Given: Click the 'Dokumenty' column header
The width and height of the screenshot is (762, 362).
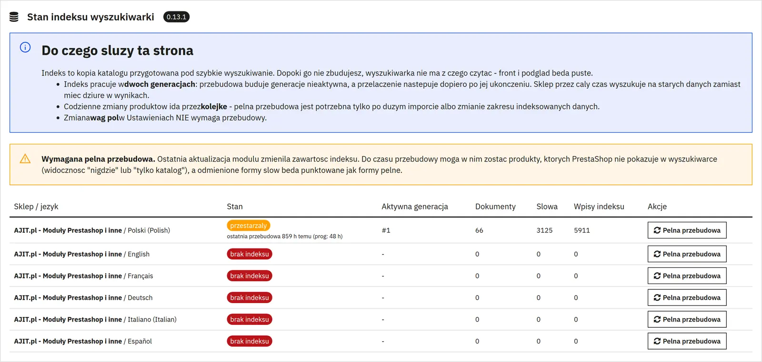Looking at the screenshot, I should point(495,207).
